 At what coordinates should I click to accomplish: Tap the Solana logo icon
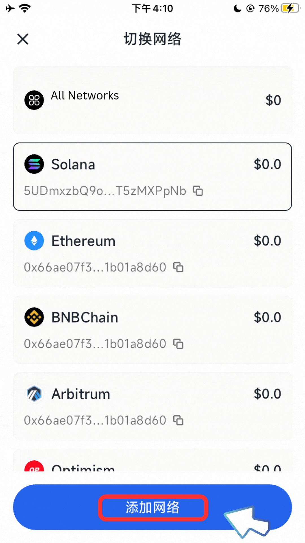point(34,164)
